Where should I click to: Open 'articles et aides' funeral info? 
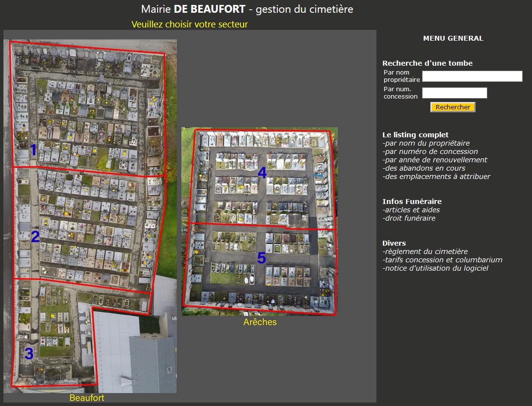click(412, 210)
